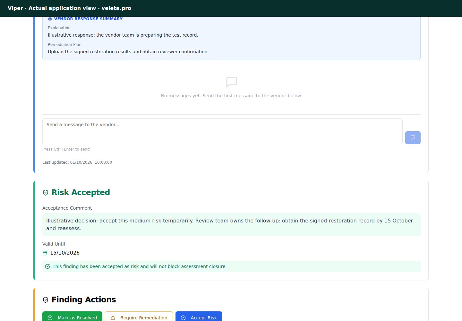Click the shield icon beside Finding Actions
The height and width of the screenshot is (321, 462).
click(x=46, y=300)
